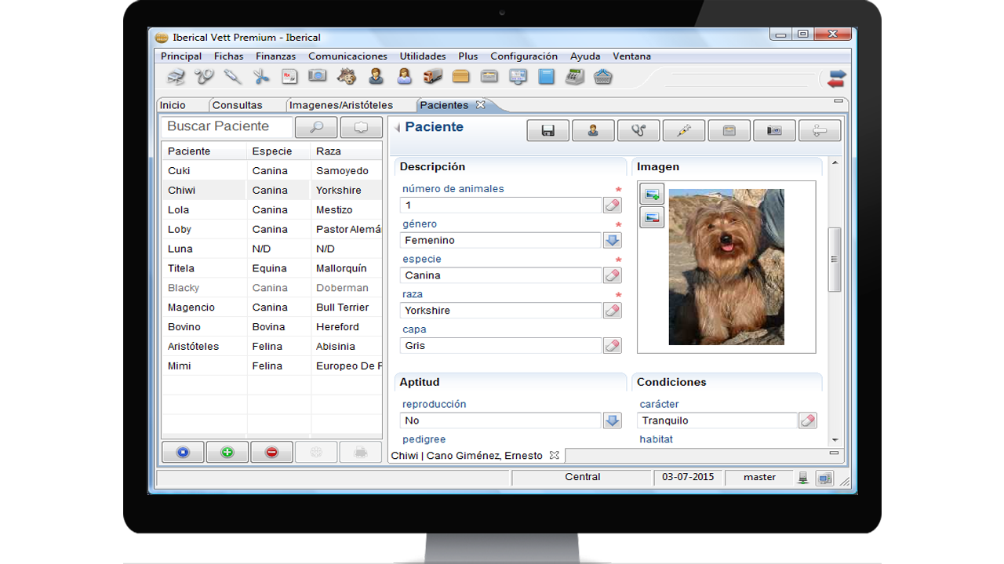Click the add image icon beside photo
Screen dimensions: 1004x564
point(652,195)
